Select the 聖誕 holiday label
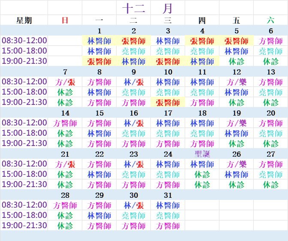This screenshot has width=288, height=241. tap(202, 154)
